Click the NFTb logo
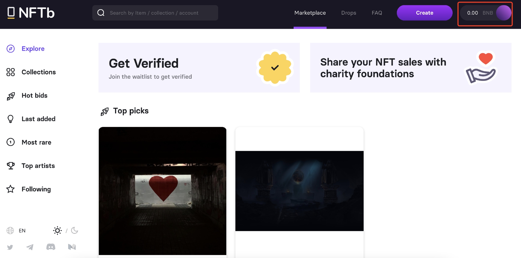521x258 pixels. click(x=31, y=13)
